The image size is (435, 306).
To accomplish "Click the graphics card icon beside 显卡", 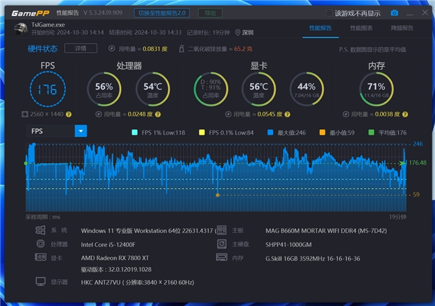I will tap(41, 257).
